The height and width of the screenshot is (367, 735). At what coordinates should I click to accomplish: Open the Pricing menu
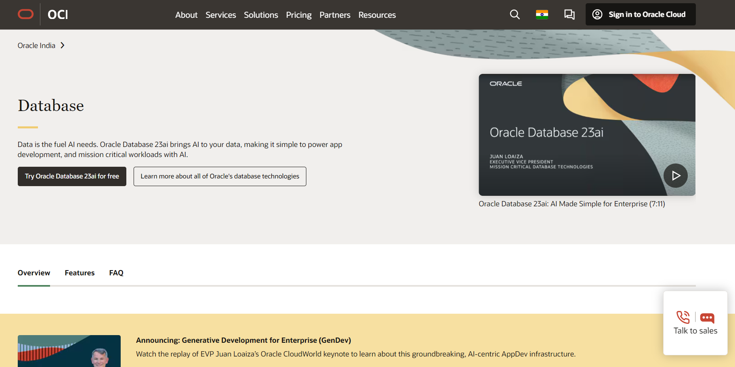click(x=299, y=15)
